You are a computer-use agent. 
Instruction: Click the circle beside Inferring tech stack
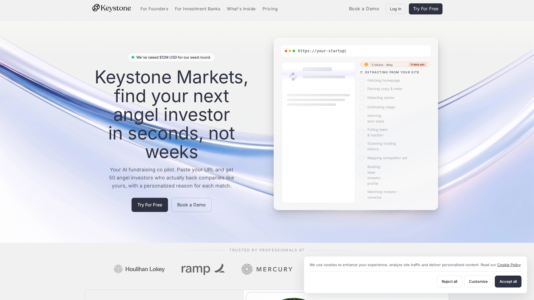click(x=362, y=119)
